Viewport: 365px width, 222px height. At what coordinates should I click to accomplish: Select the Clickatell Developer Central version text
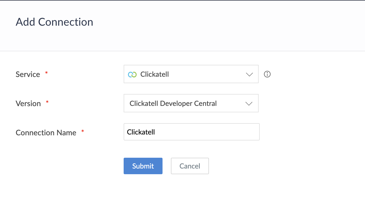(173, 103)
